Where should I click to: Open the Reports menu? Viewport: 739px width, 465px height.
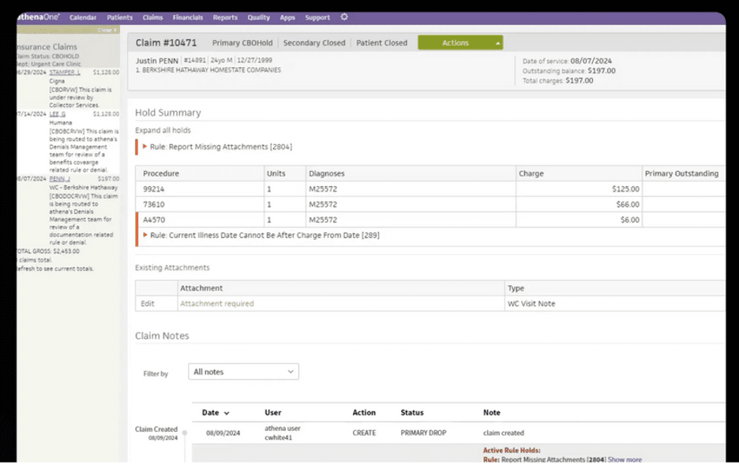225,17
